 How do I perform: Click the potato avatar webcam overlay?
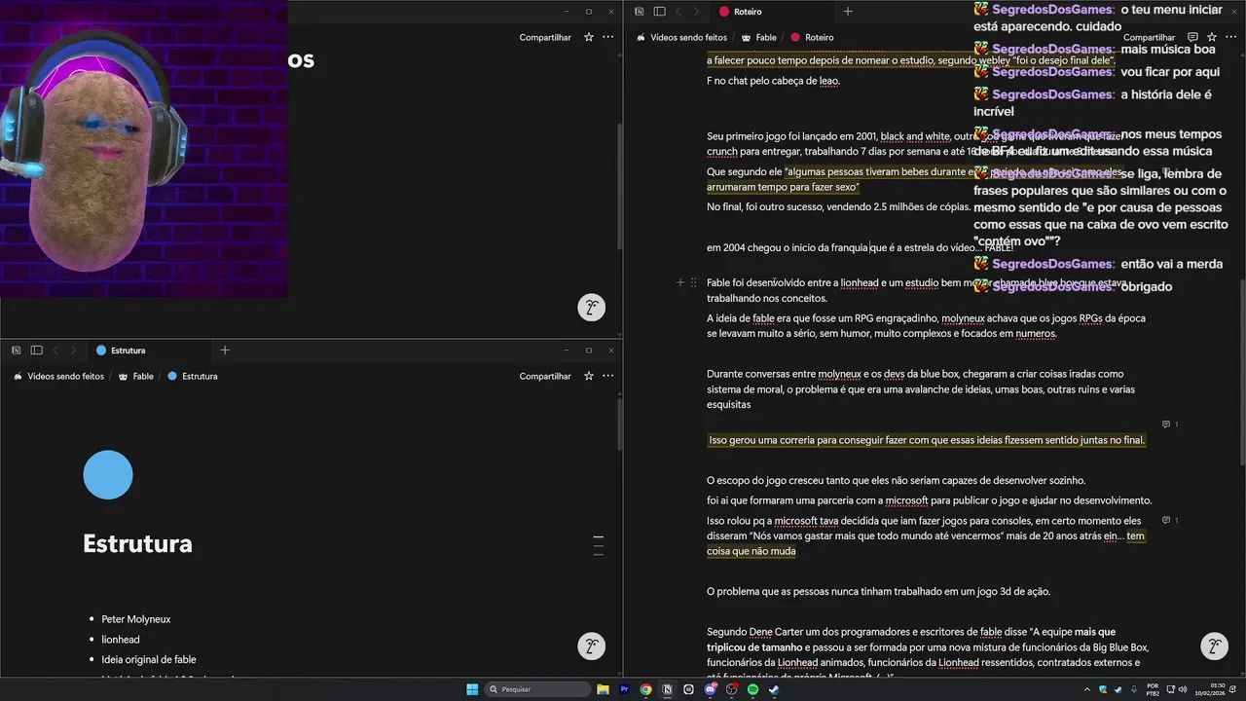point(144,148)
